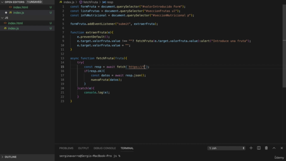Click JS file icon of index.js in JS folder

pyautogui.click(x=5, y=28)
